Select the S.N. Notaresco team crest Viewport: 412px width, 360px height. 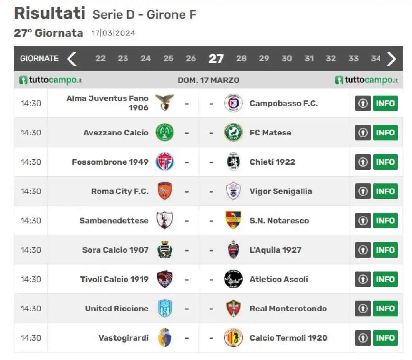pos(233,220)
